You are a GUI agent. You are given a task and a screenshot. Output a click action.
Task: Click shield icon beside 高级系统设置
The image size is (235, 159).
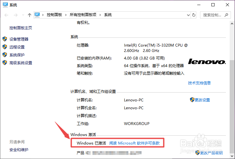pos(5,63)
